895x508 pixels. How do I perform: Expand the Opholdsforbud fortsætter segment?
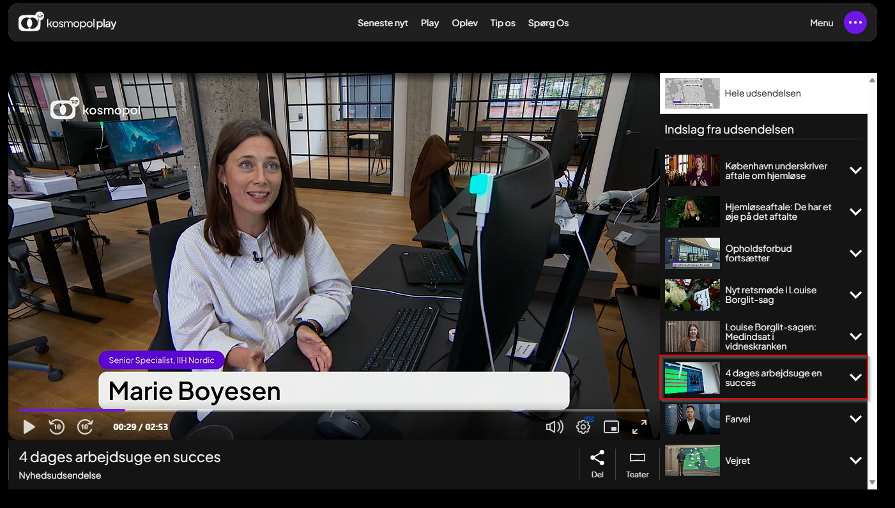(855, 253)
